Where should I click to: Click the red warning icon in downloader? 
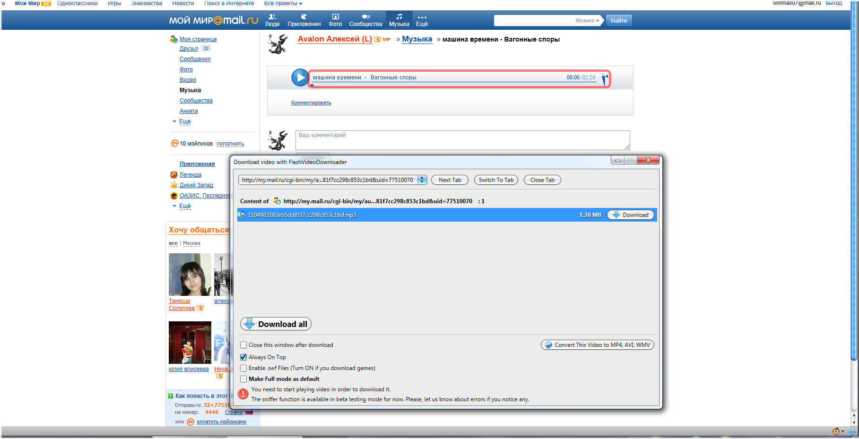pyautogui.click(x=243, y=394)
